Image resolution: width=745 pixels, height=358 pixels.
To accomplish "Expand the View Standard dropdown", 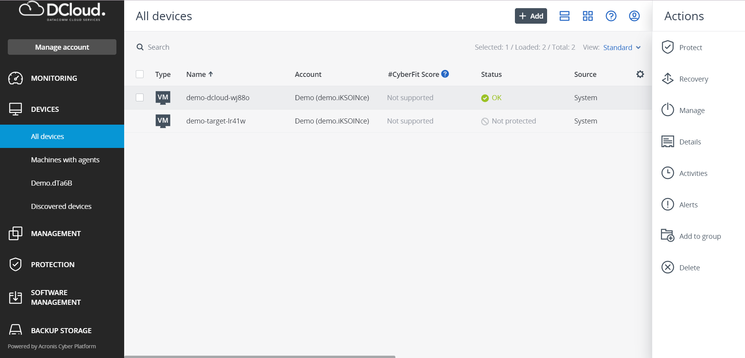I will 622,47.
